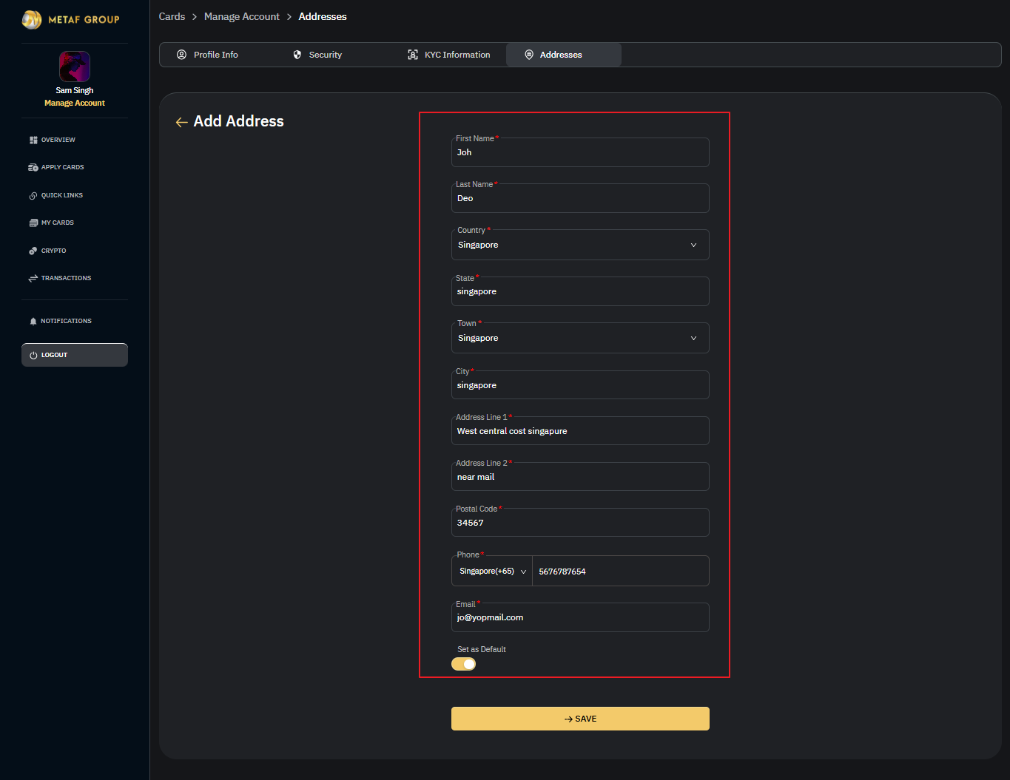Click the Apply Cards icon in sidebar

pos(33,167)
